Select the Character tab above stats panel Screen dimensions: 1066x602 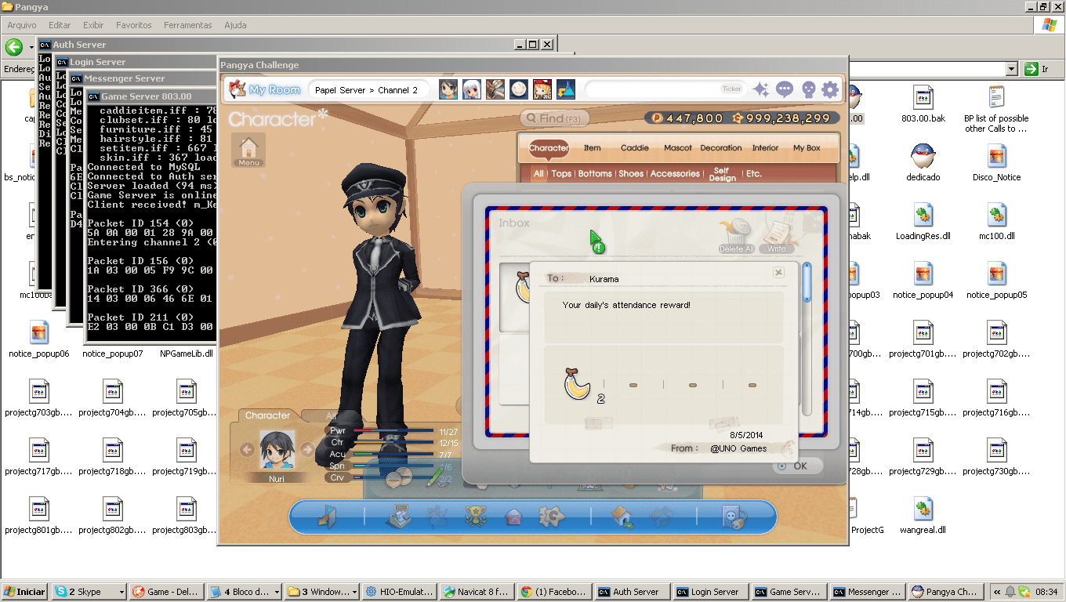[267, 415]
